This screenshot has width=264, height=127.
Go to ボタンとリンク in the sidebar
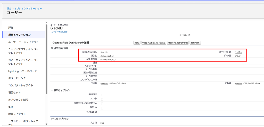point(17,78)
